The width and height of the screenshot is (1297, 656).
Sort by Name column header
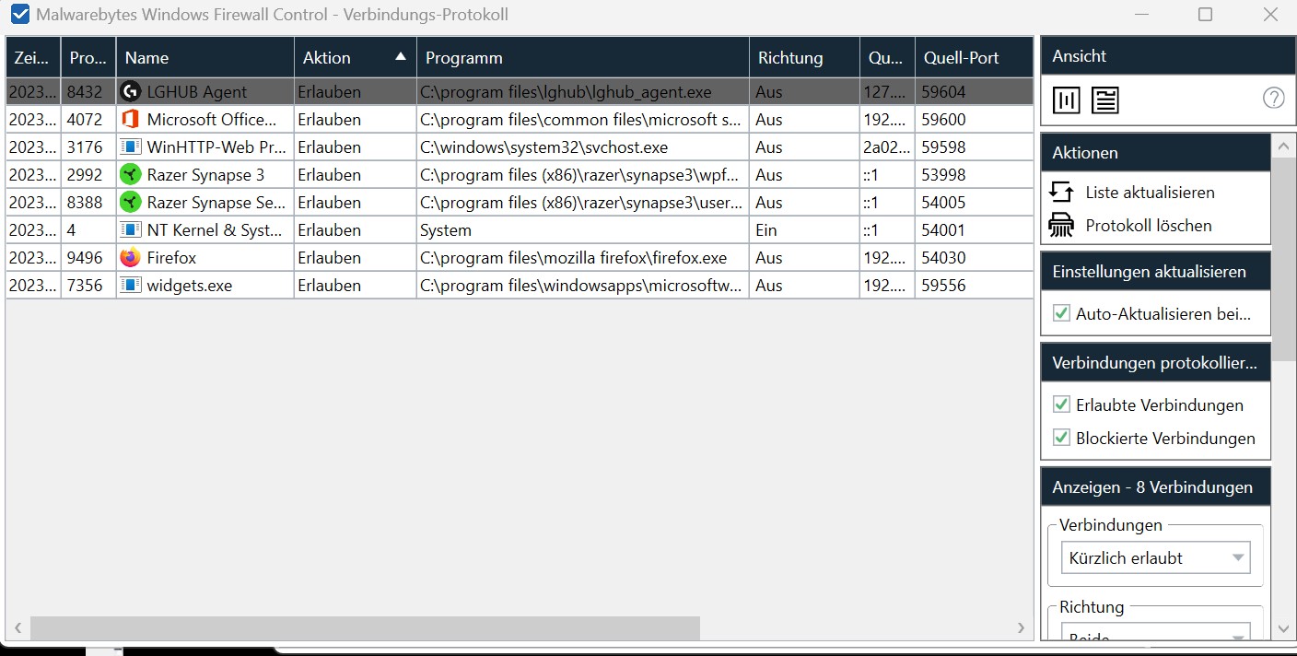tap(205, 57)
